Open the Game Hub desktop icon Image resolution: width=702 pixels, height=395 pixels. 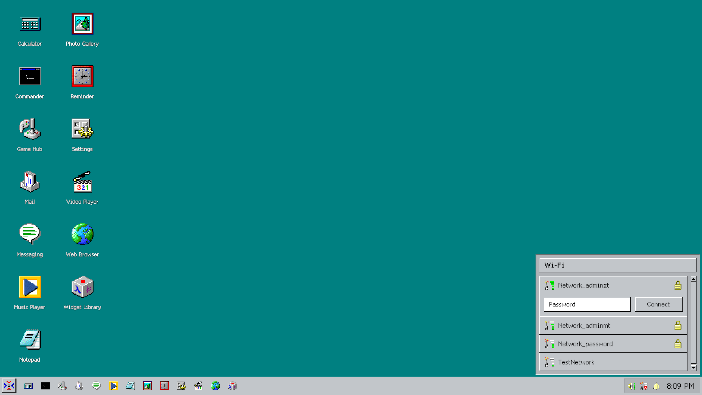coord(30,129)
